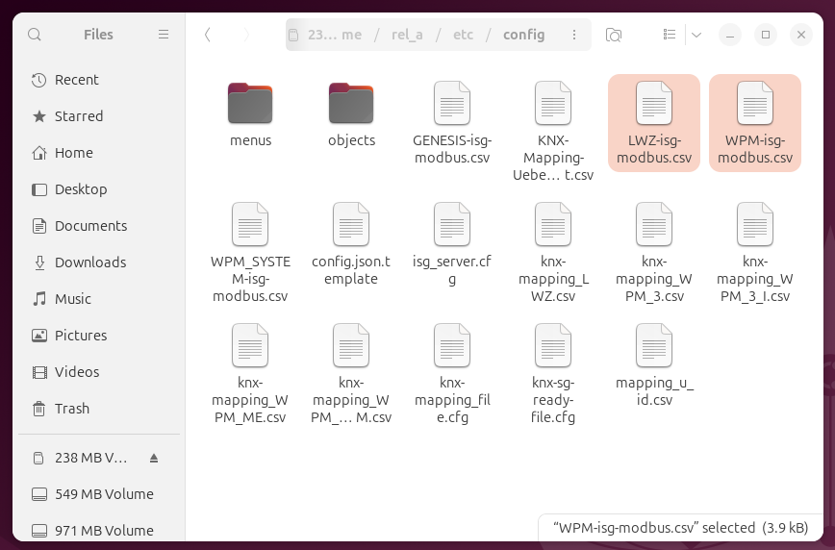Open the 549 MB Volume
The image size is (835, 550).
99,494
